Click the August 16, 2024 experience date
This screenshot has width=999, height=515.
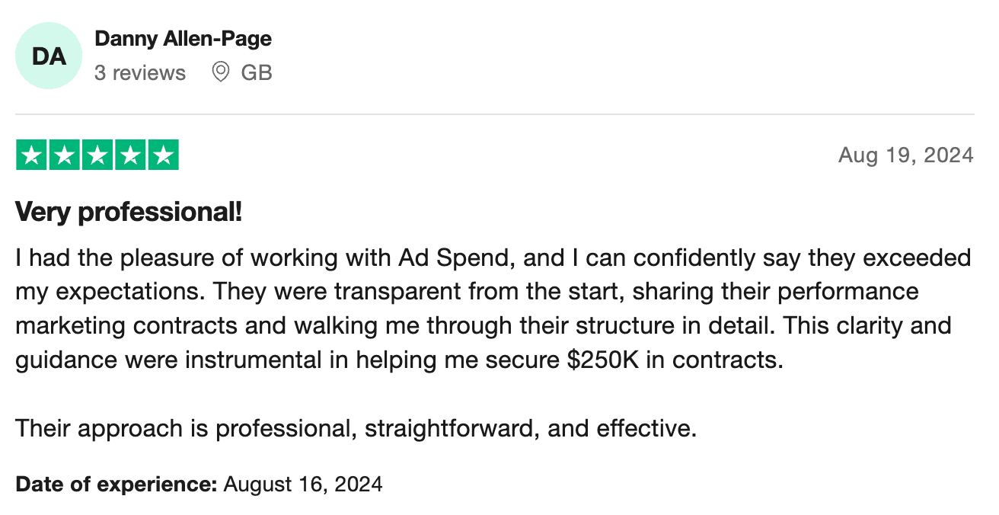303,484
